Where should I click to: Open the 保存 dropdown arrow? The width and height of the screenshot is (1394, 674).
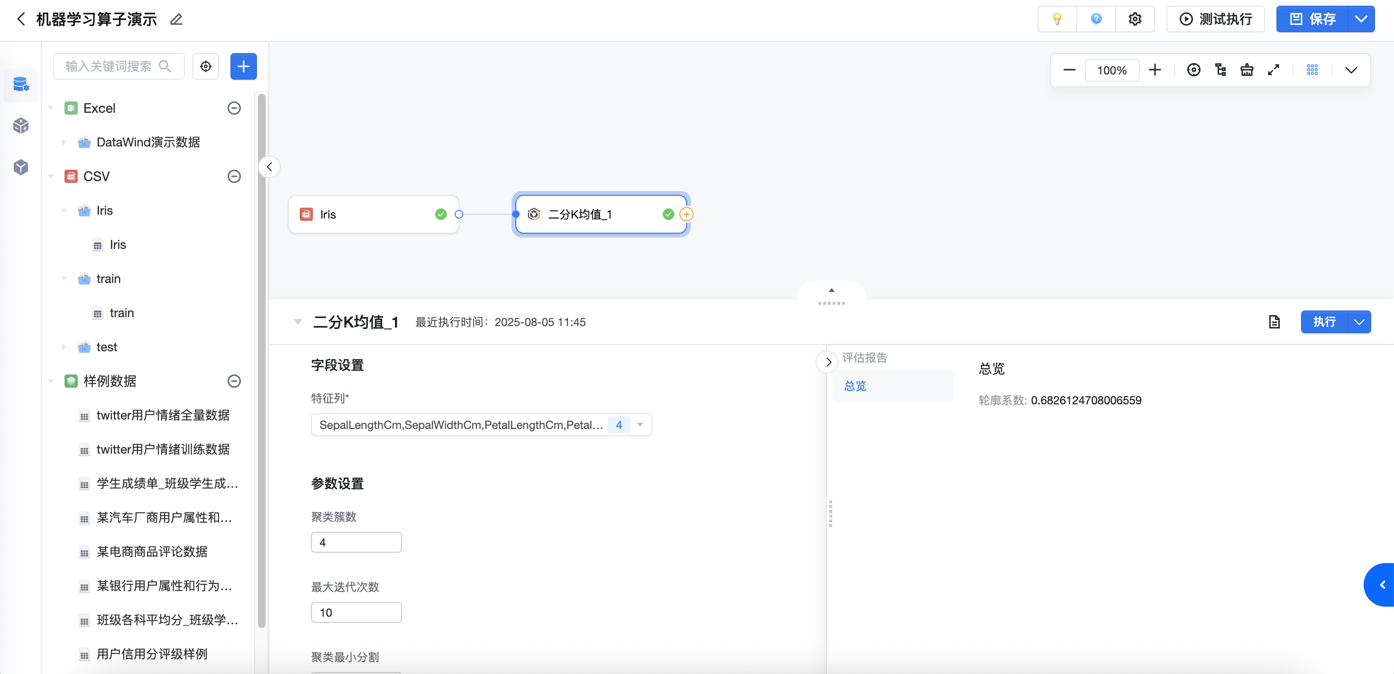[1361, 19]
